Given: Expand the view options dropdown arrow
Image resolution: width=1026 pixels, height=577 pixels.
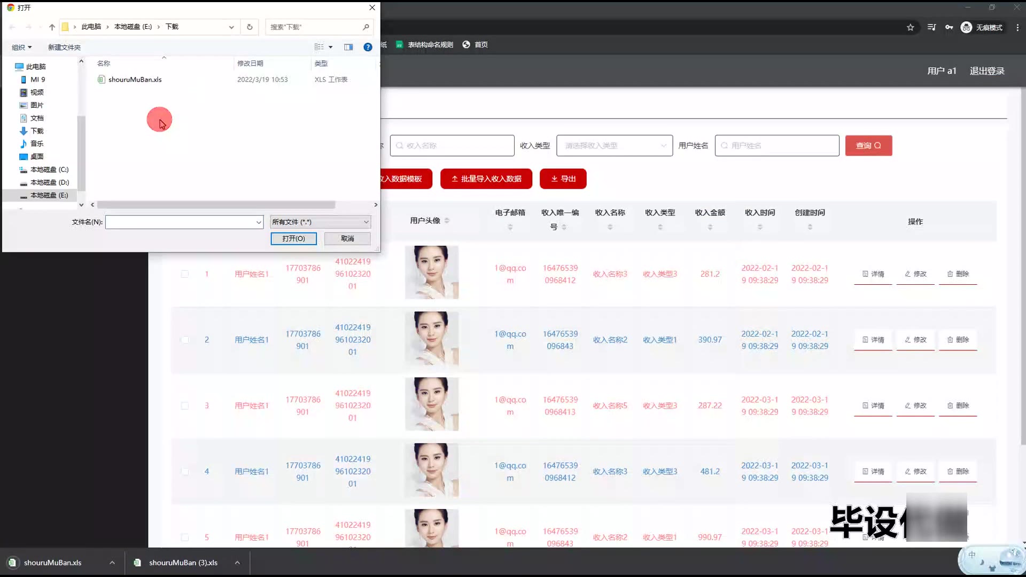Looking at the screenshot, I should coord(331,47).
